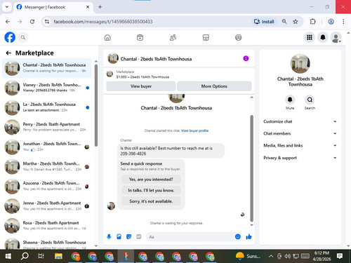Expand Privacy & support section

pos(300,158)
